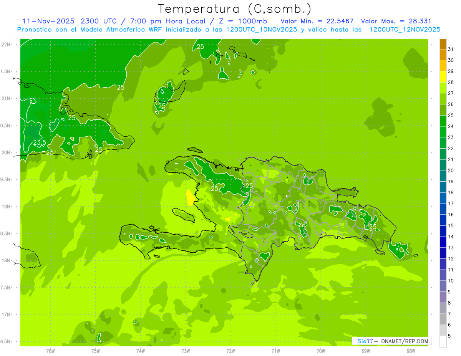Pick the gray legend swatch between 6 and 7

pyautogui.click(x=443, y=319)
